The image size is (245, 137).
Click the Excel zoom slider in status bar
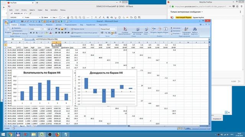click(x=199, y=129)
